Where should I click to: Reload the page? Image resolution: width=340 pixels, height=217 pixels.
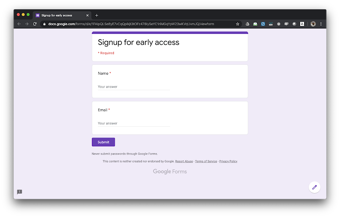(34, 24)
